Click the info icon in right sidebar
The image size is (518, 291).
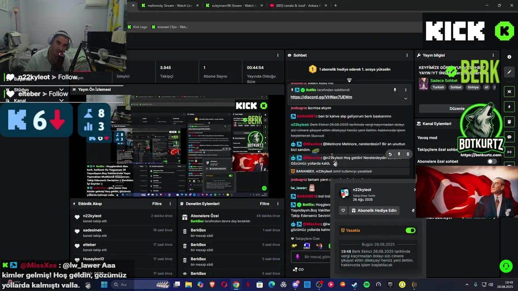pos(510,57)
